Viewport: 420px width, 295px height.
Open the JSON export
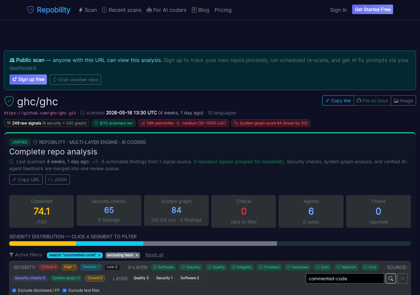[x=57, y=180]
